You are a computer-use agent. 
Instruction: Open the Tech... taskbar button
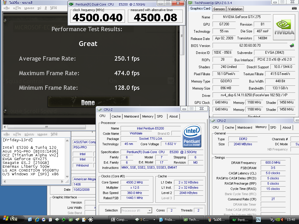192,220
